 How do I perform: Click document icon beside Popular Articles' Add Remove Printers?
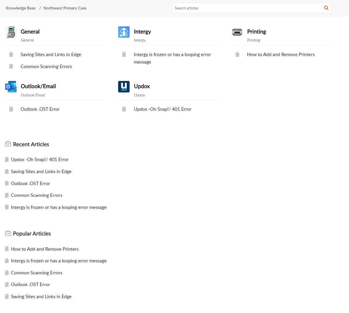click(x=7, y=249)
